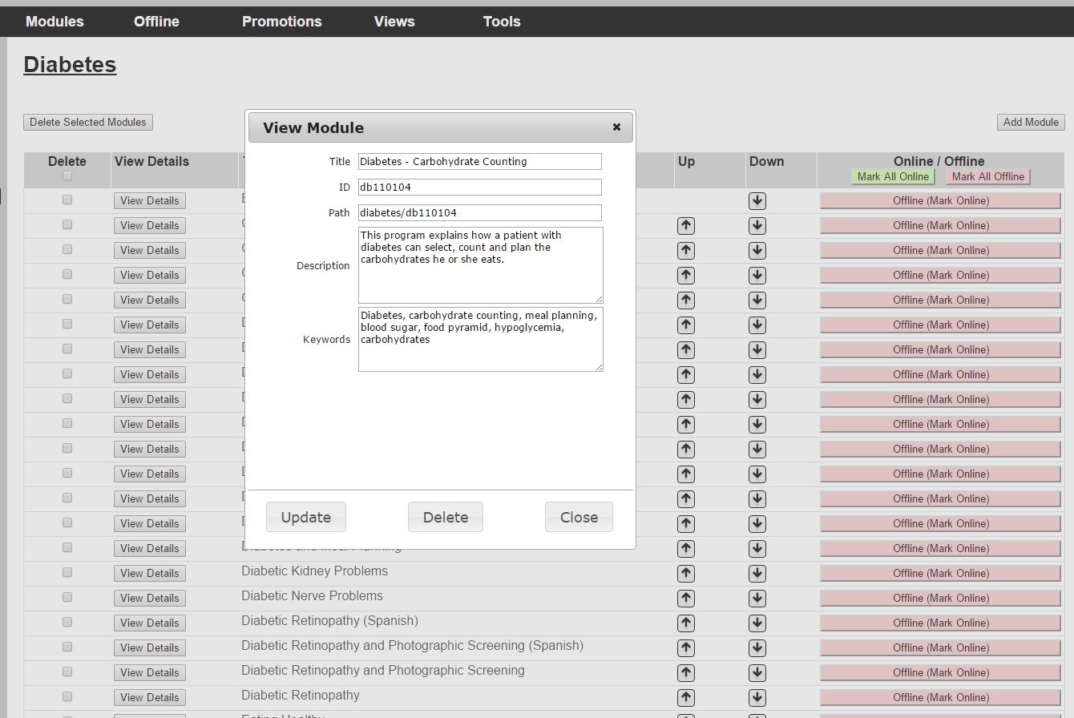
Task: Click Update button in View Module dialog
Action: 306,517
